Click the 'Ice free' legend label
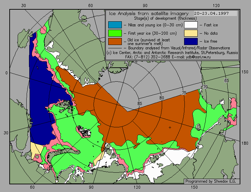Image resolution: width=251 pixels, height=192 pixels. click(210, 41)
